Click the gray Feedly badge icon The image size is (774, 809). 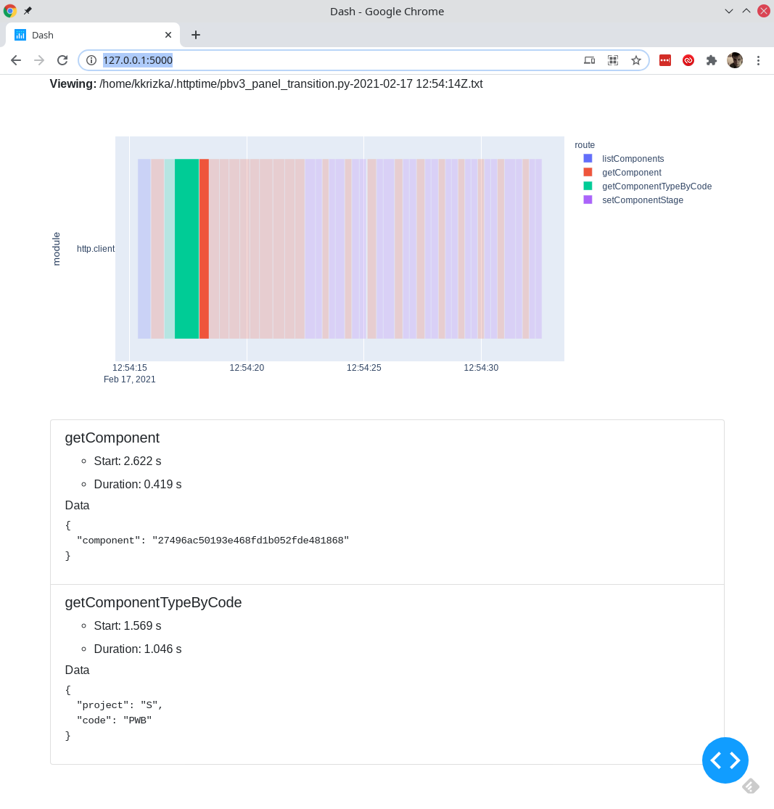[x=751, y=786]
